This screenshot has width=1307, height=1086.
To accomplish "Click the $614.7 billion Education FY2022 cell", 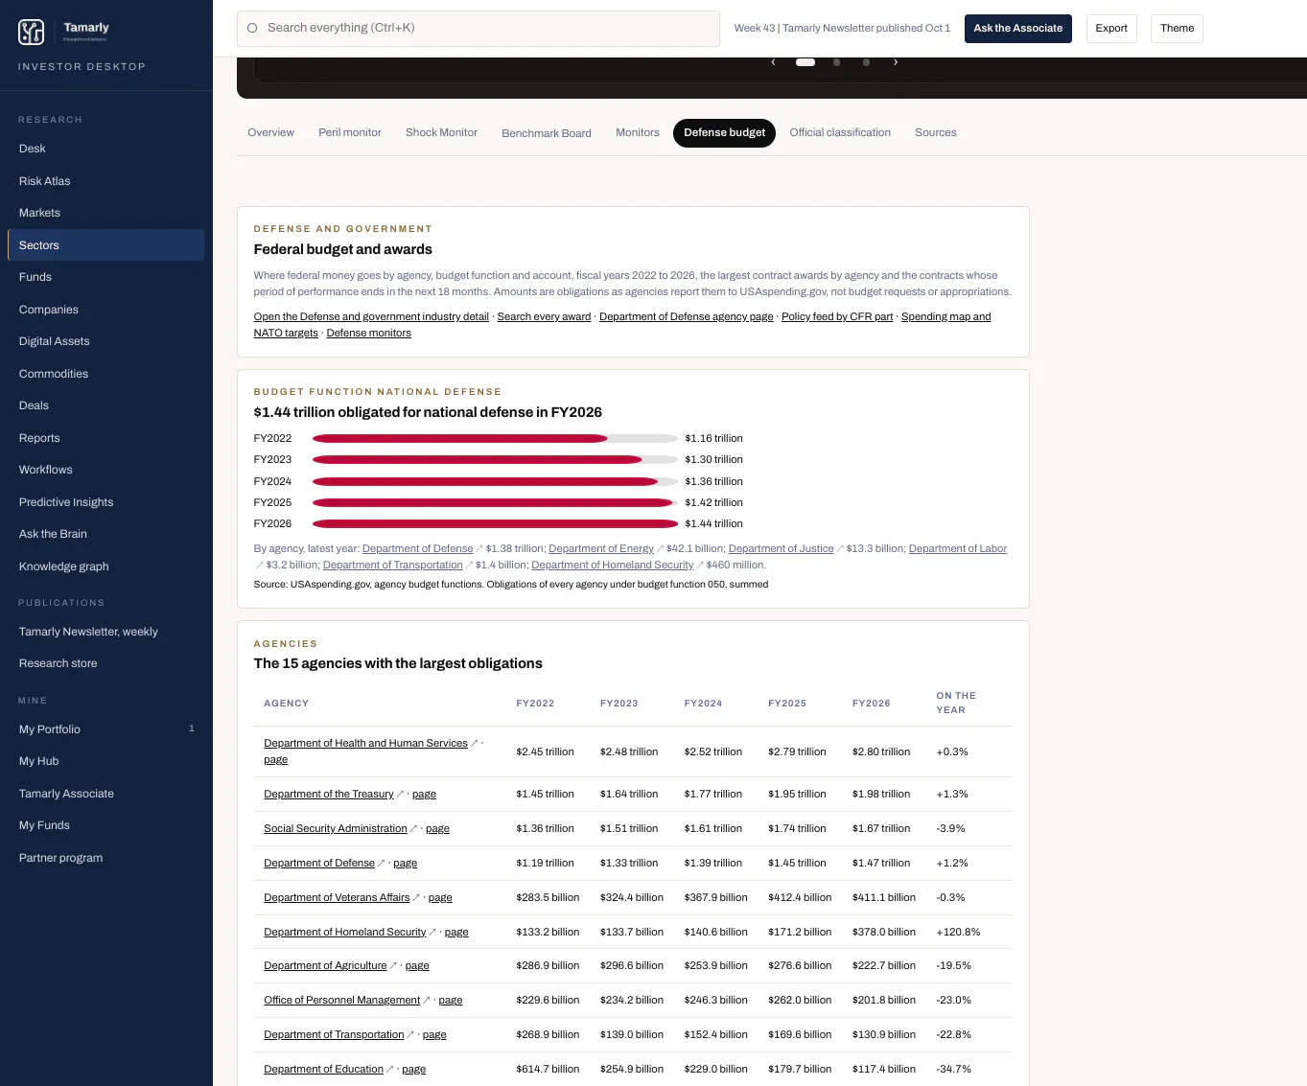I will click(548, 1069).
